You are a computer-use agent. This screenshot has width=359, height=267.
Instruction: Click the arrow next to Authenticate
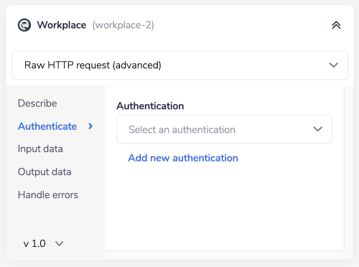click(90, 126)
